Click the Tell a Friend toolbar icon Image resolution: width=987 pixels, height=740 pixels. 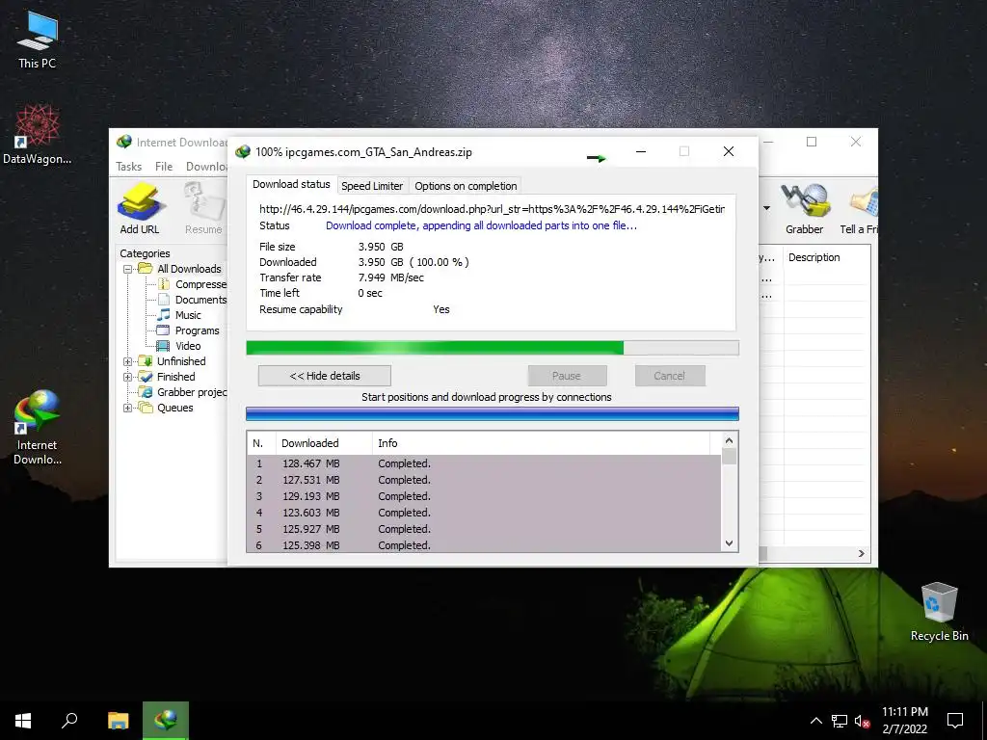859,208
